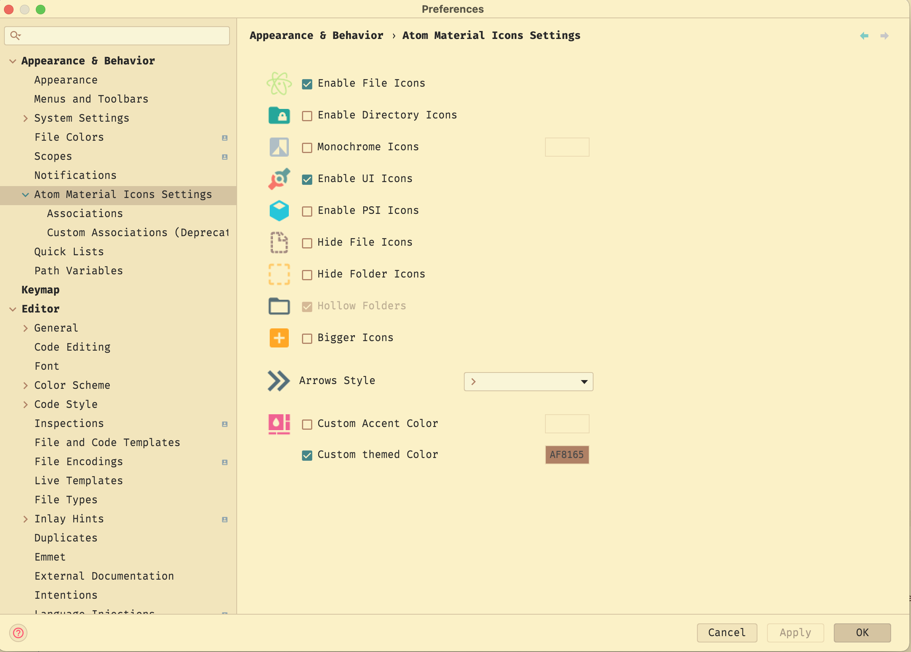Image resolution: width=911 pixels, height=652 pixels.
Task: Expand the General node
Action: 25,328
